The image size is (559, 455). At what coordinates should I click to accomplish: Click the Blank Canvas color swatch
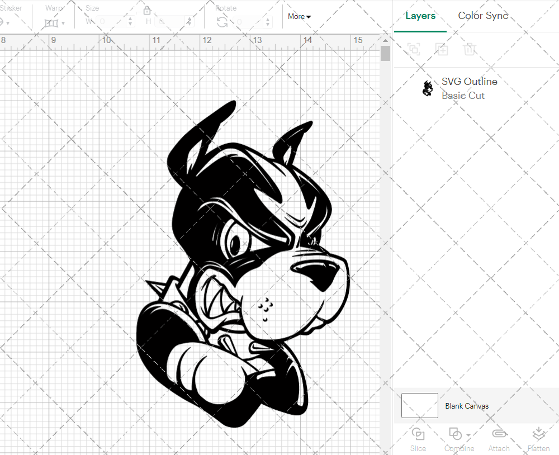[419, 406]
